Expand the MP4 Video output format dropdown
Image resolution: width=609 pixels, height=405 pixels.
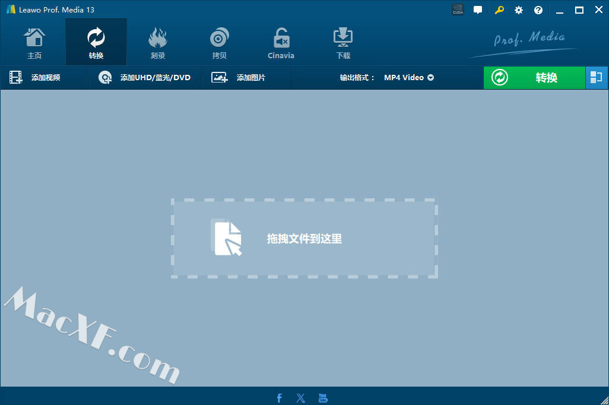coord(409,78)
